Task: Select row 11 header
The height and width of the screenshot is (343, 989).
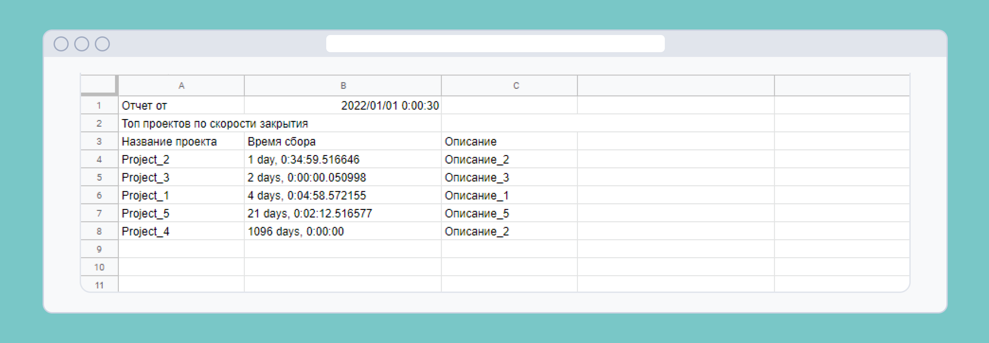Action: click(x=99, y=284)
